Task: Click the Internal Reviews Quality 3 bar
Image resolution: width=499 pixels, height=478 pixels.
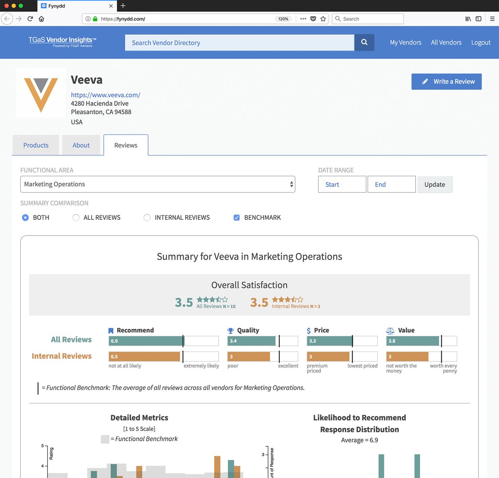Action: 249,357
